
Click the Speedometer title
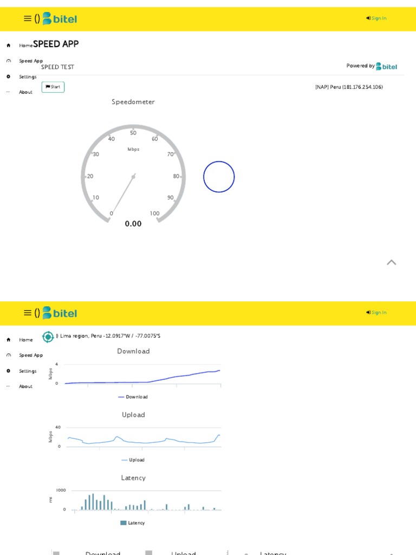click(x=133, y=102)
